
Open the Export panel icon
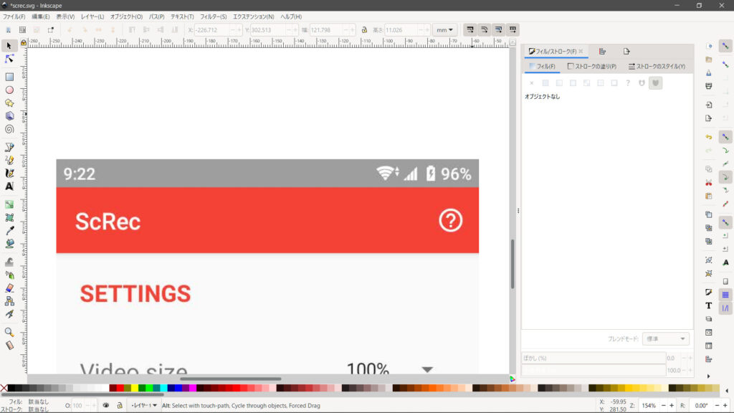[626, 51]
